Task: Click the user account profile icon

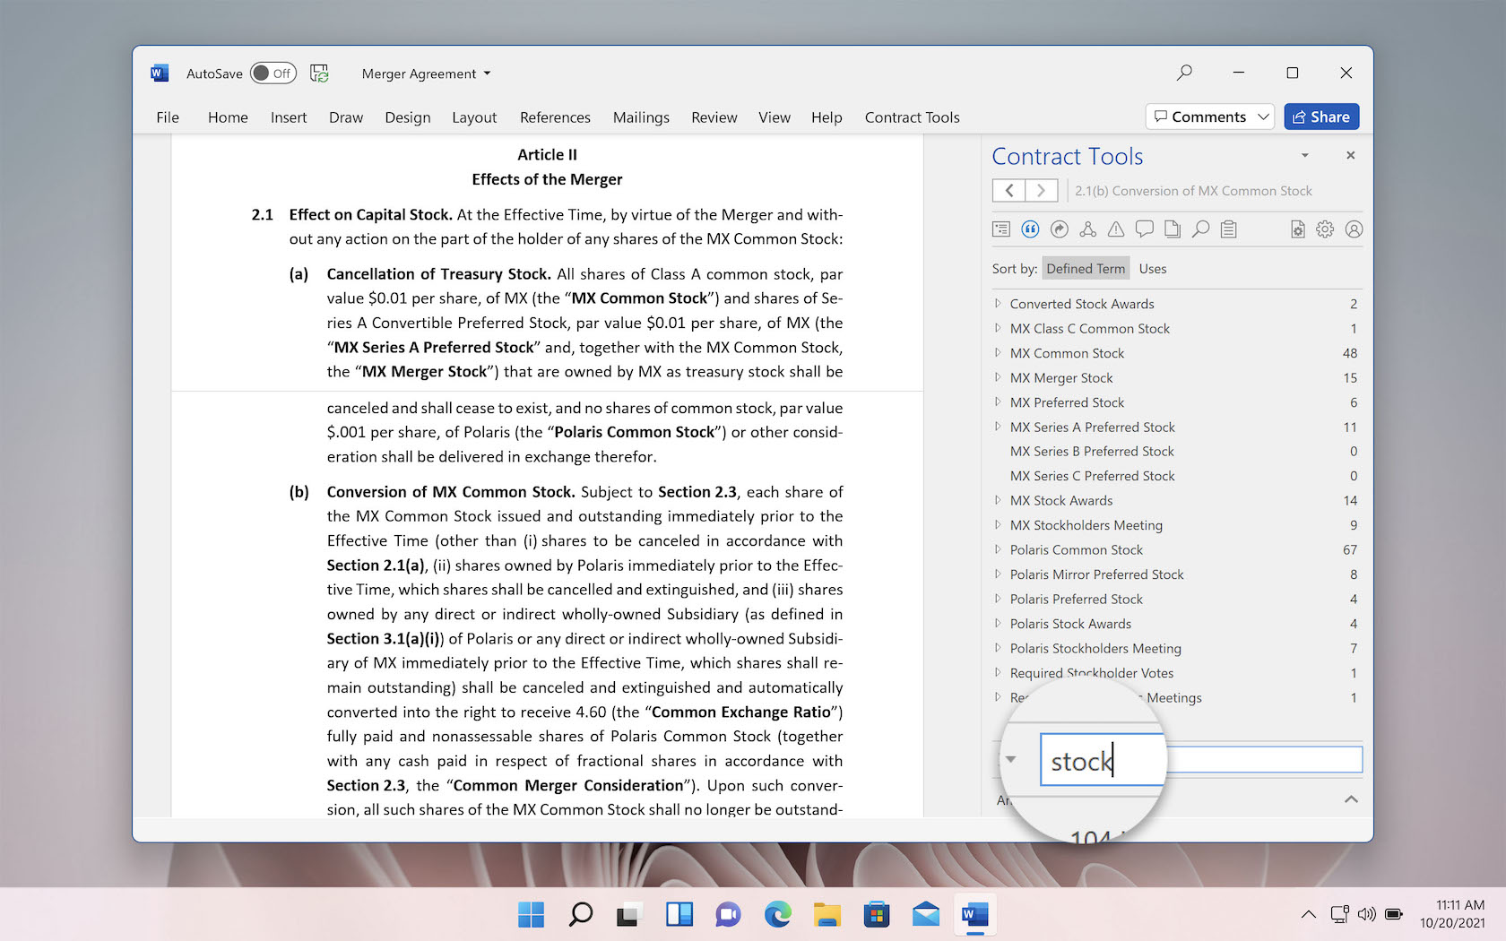Action: (1354, 229)
